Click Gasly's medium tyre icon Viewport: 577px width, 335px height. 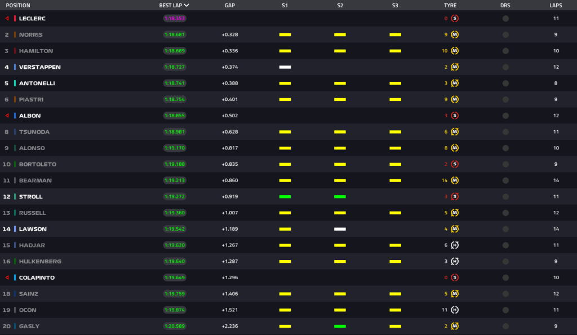click(x=455, y=326)
